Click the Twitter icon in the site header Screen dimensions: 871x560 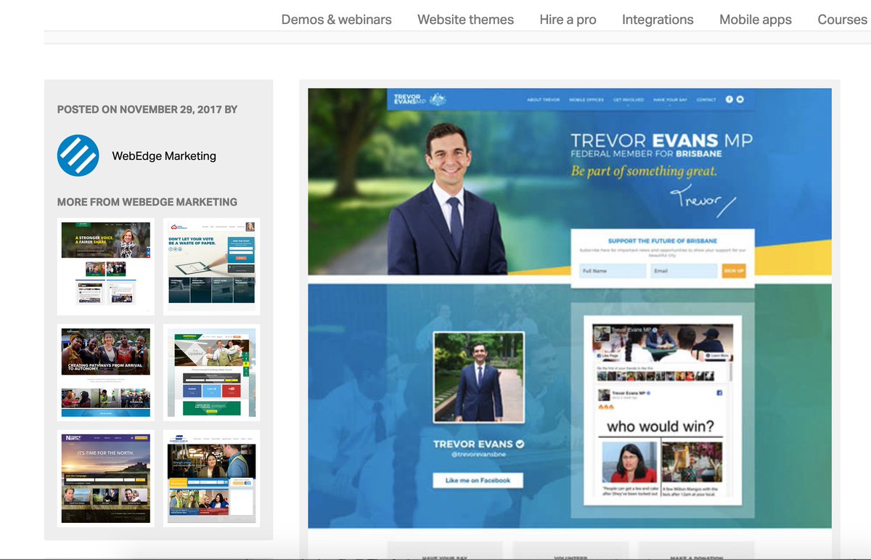pos(740,100)
